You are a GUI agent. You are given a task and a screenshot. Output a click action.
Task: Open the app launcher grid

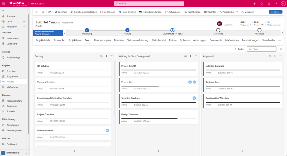click(4, 4)
